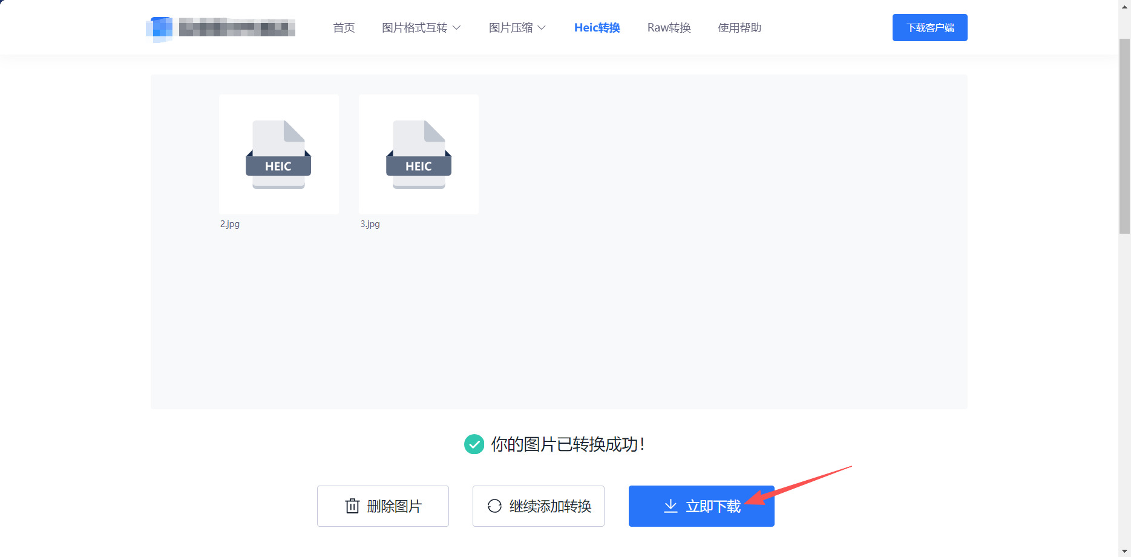The height and width of the screenshot is (557, 1131).
Task: Click the 继续添加转换 button
Action: (x=539, y=506)
